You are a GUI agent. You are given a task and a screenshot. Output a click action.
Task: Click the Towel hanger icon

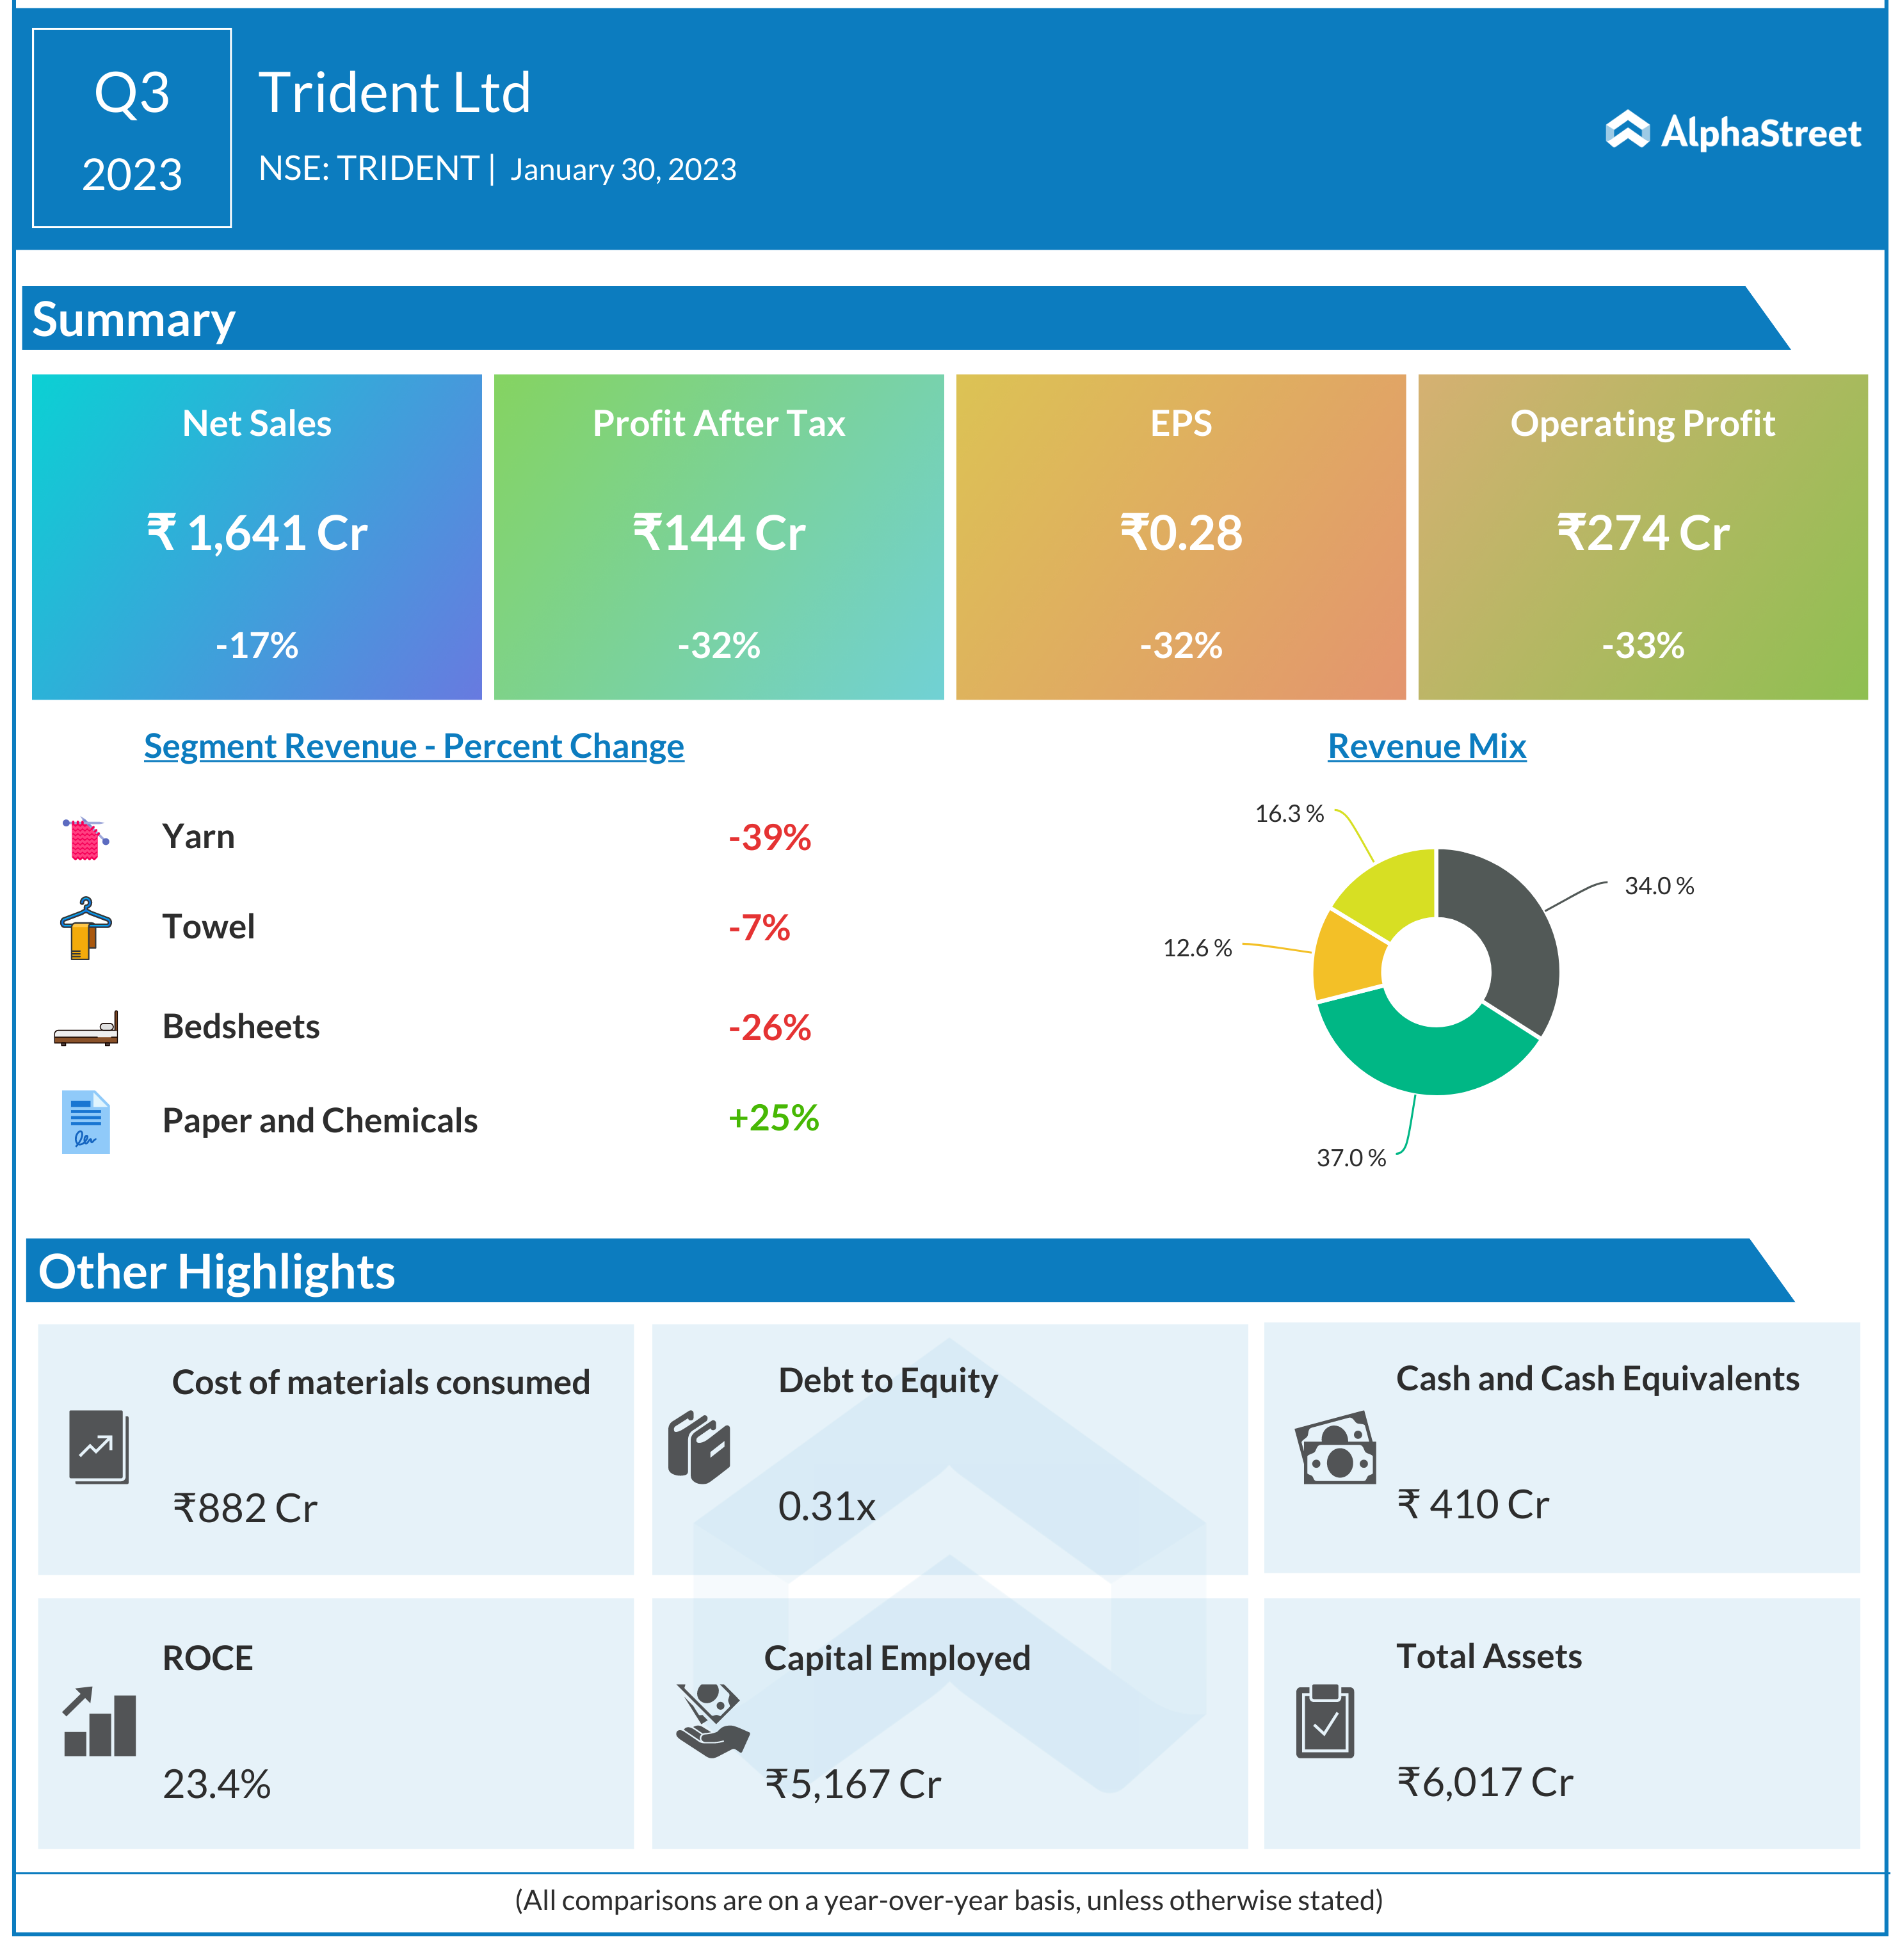coord(86,928)
